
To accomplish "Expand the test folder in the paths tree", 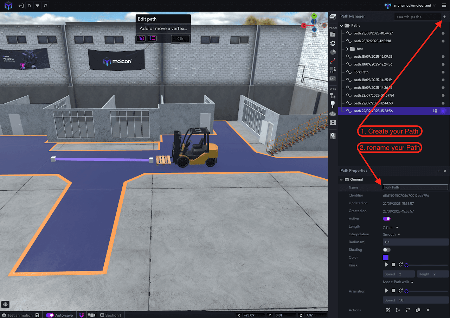I will 347,49.
